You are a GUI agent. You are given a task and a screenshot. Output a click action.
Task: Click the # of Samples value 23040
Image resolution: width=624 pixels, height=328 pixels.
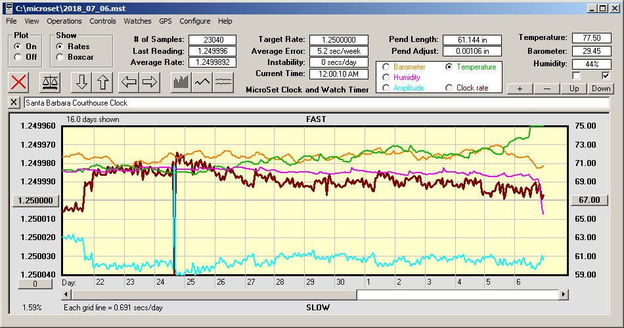click(x=213, y=40)
